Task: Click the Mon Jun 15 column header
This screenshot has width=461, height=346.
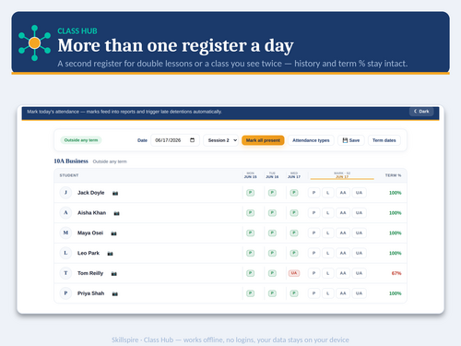Action: pos(251,175)
